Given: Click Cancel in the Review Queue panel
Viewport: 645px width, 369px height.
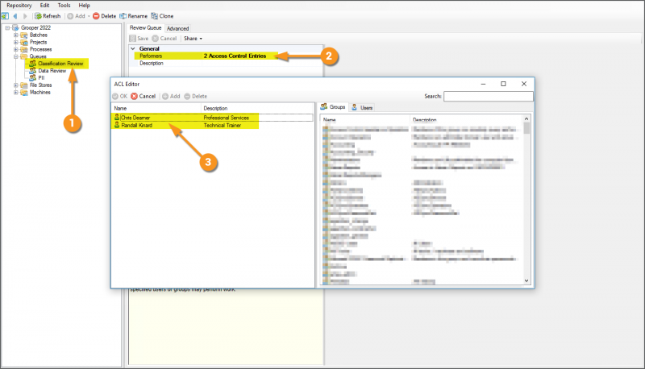Looking at the screenshot, I should 164,38.
